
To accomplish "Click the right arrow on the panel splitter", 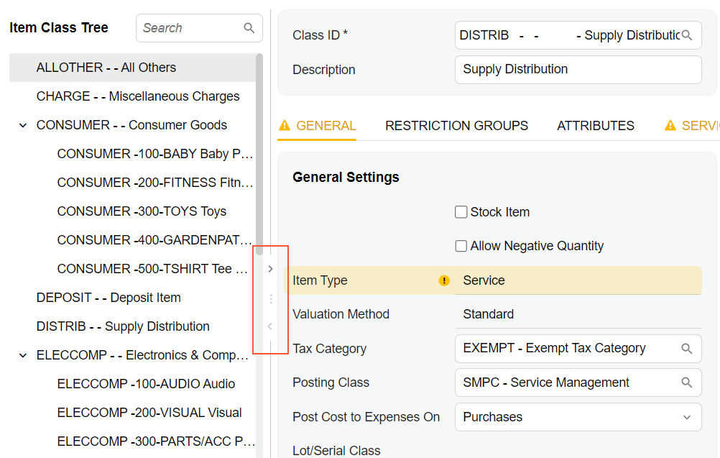I will [270, 269].
